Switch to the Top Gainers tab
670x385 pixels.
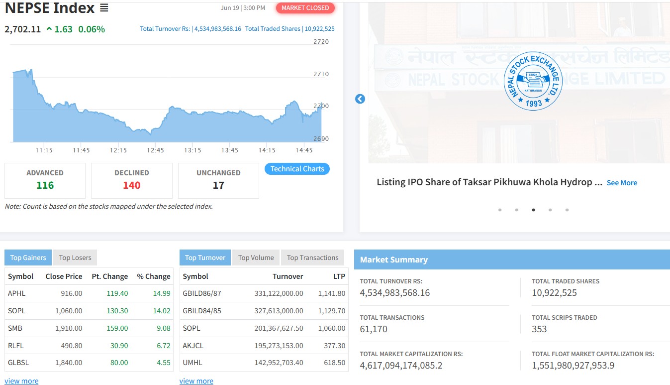point(28,257)
